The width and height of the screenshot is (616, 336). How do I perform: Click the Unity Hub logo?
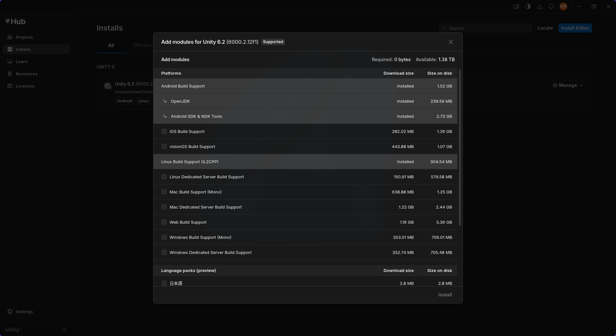point(15,22)
